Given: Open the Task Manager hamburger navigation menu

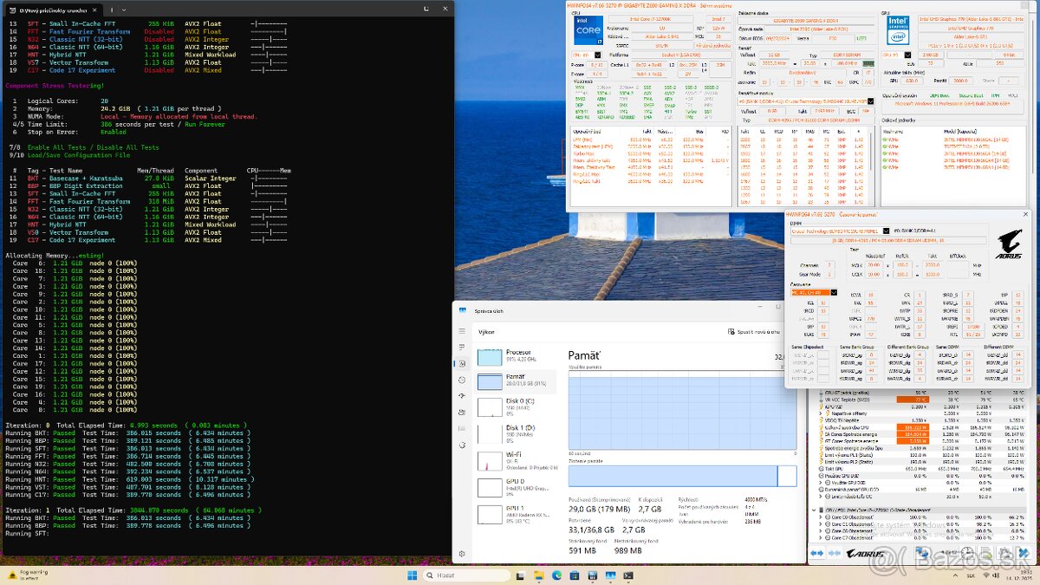Looking at the screenshot, I should pyautogui.click(x=460, y=332).
